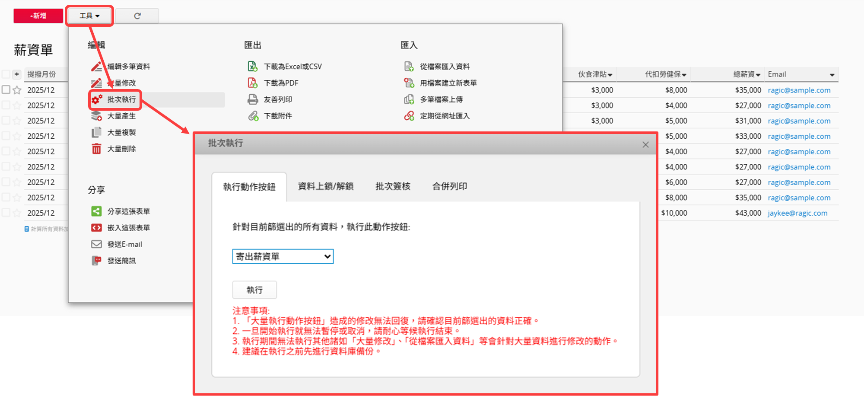The width and height of the screenshot is (864, 396).
Task: Switch to the 合併列印 tab
Action: [x=450, y=186]
